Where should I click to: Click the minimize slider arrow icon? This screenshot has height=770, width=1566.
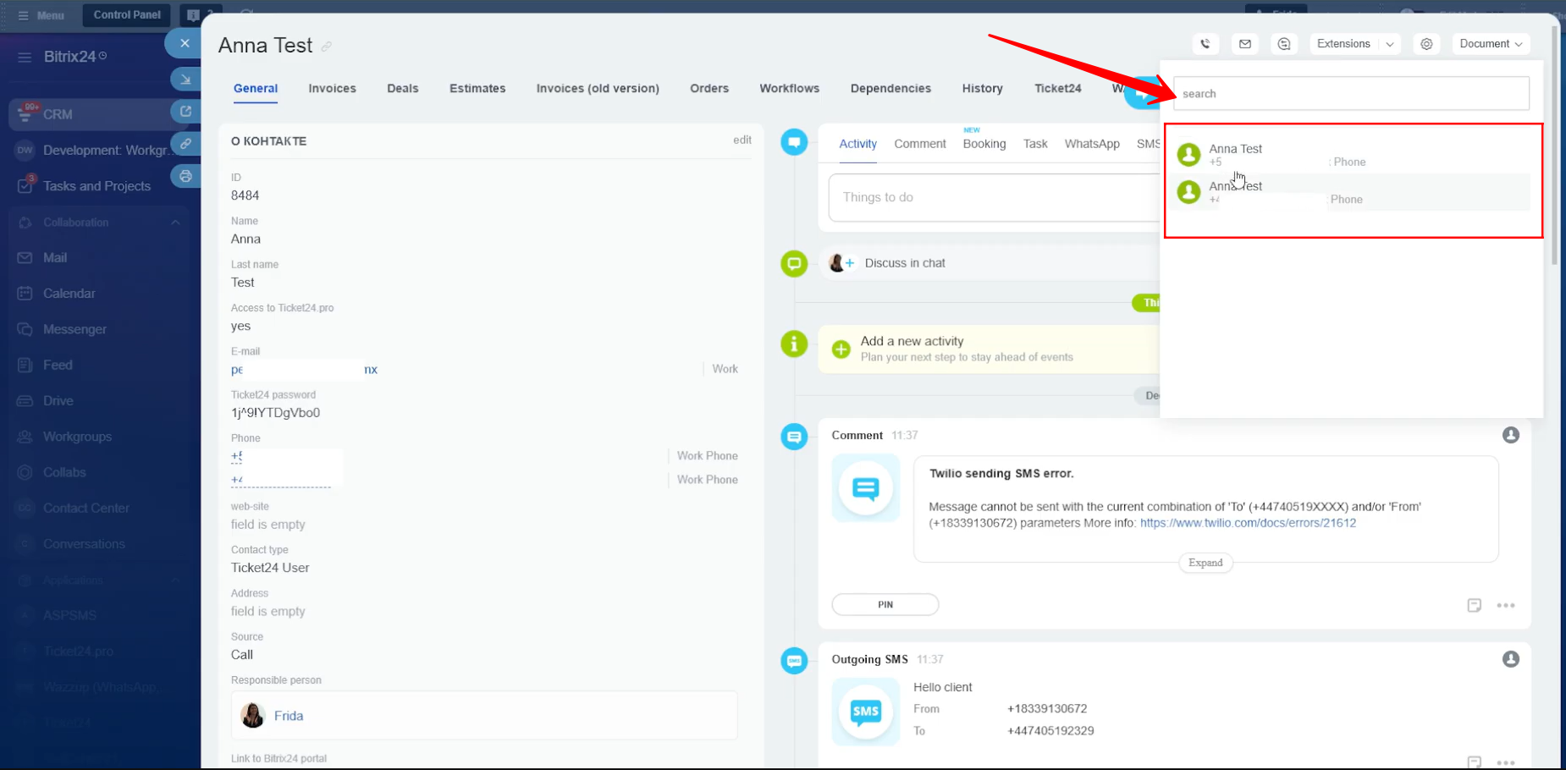[x=185, y=80]
